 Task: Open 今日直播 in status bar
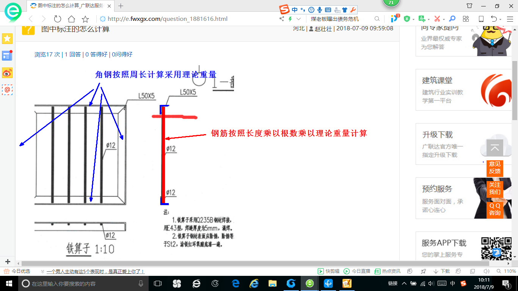[357, 271]
